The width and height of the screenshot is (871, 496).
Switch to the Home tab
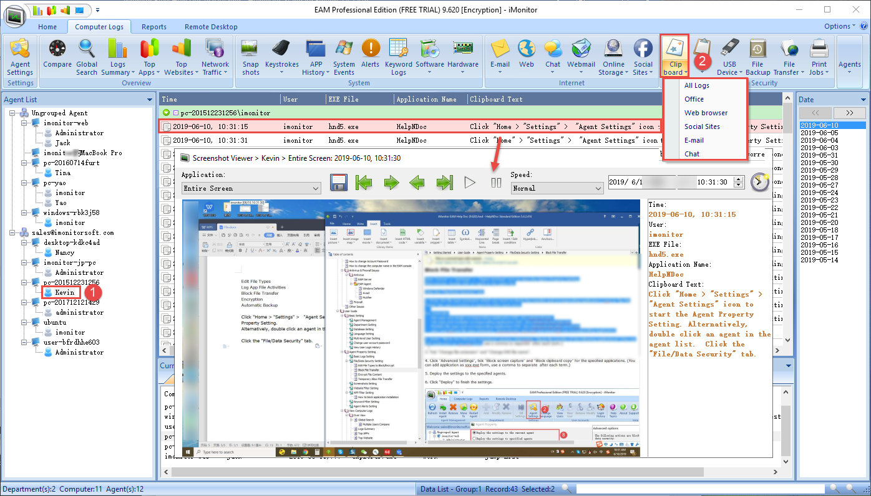tap(47, 27)
